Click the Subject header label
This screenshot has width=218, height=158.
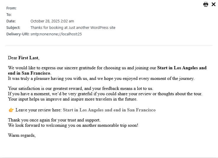click(x=14, y=28)
